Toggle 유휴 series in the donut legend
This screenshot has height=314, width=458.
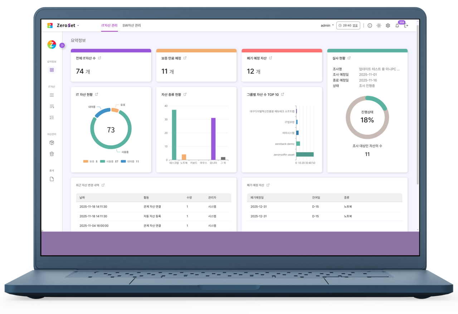tap(90, 161)
